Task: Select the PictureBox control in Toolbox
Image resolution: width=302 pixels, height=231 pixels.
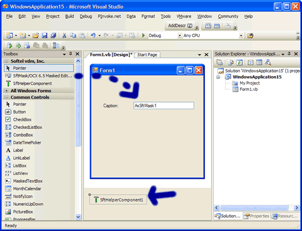Action: point(38,212)
